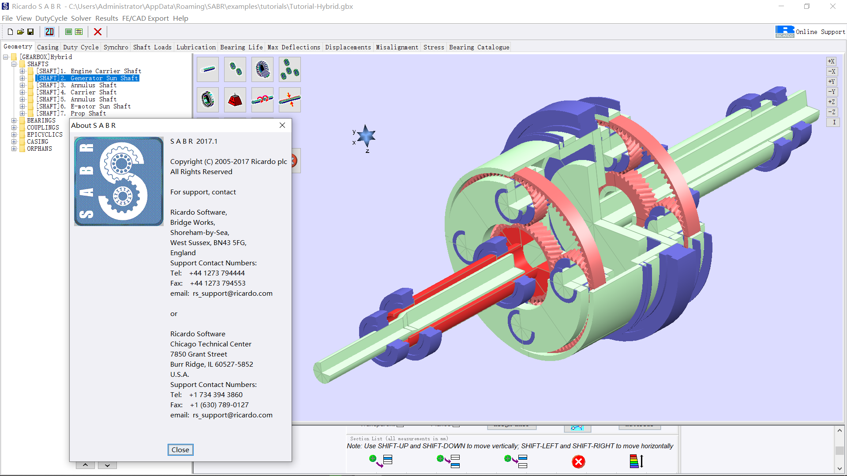Click the Ricardo logo icon

coord(785,32)
